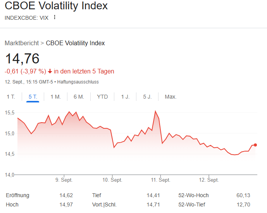Click the 9. Sept. date axis label

[x=64, y=180]
